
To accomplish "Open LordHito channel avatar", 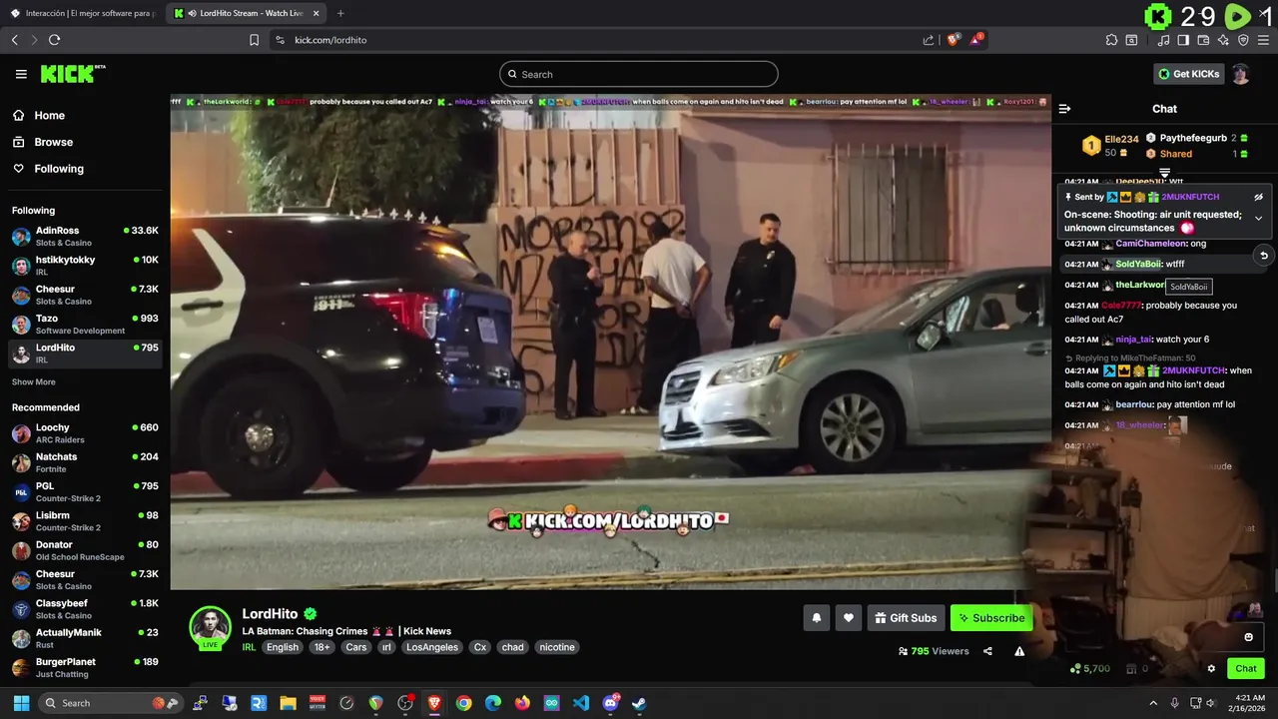I will click(211, 628).
